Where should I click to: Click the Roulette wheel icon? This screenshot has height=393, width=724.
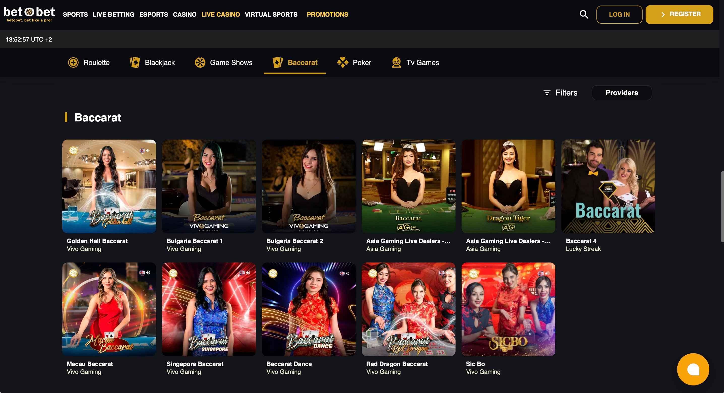(73, 62)
